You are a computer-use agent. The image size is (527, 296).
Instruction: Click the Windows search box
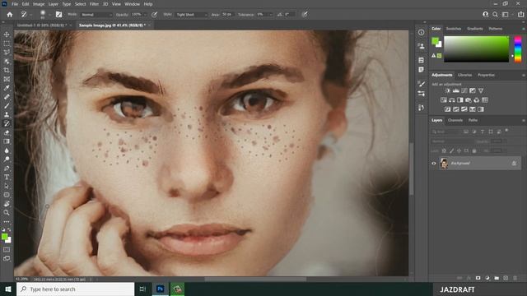76,289
